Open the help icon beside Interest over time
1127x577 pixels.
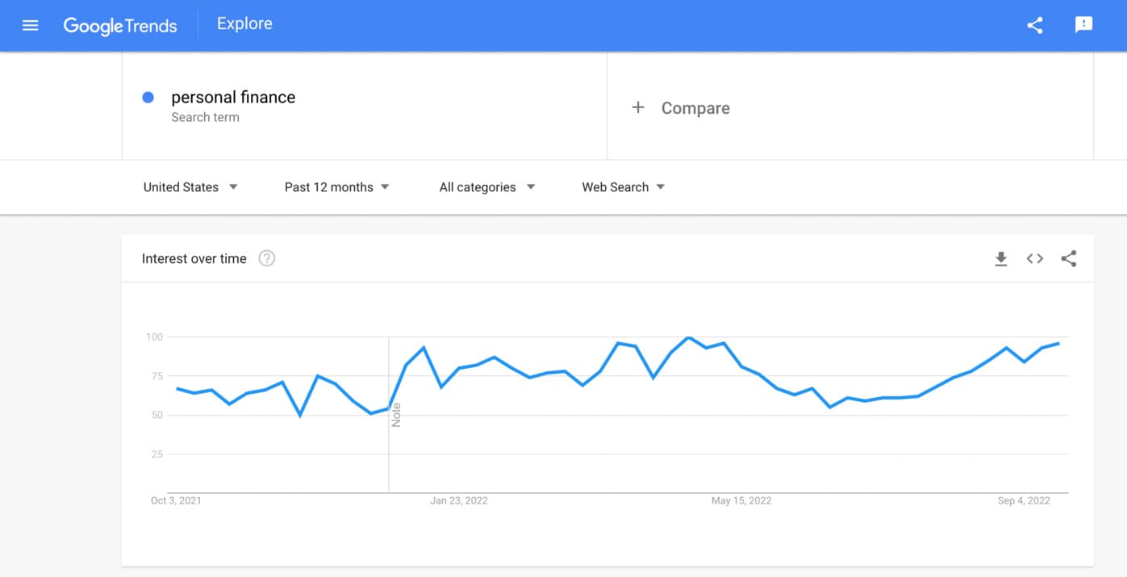pyautogui.click(x=266, y=259)
